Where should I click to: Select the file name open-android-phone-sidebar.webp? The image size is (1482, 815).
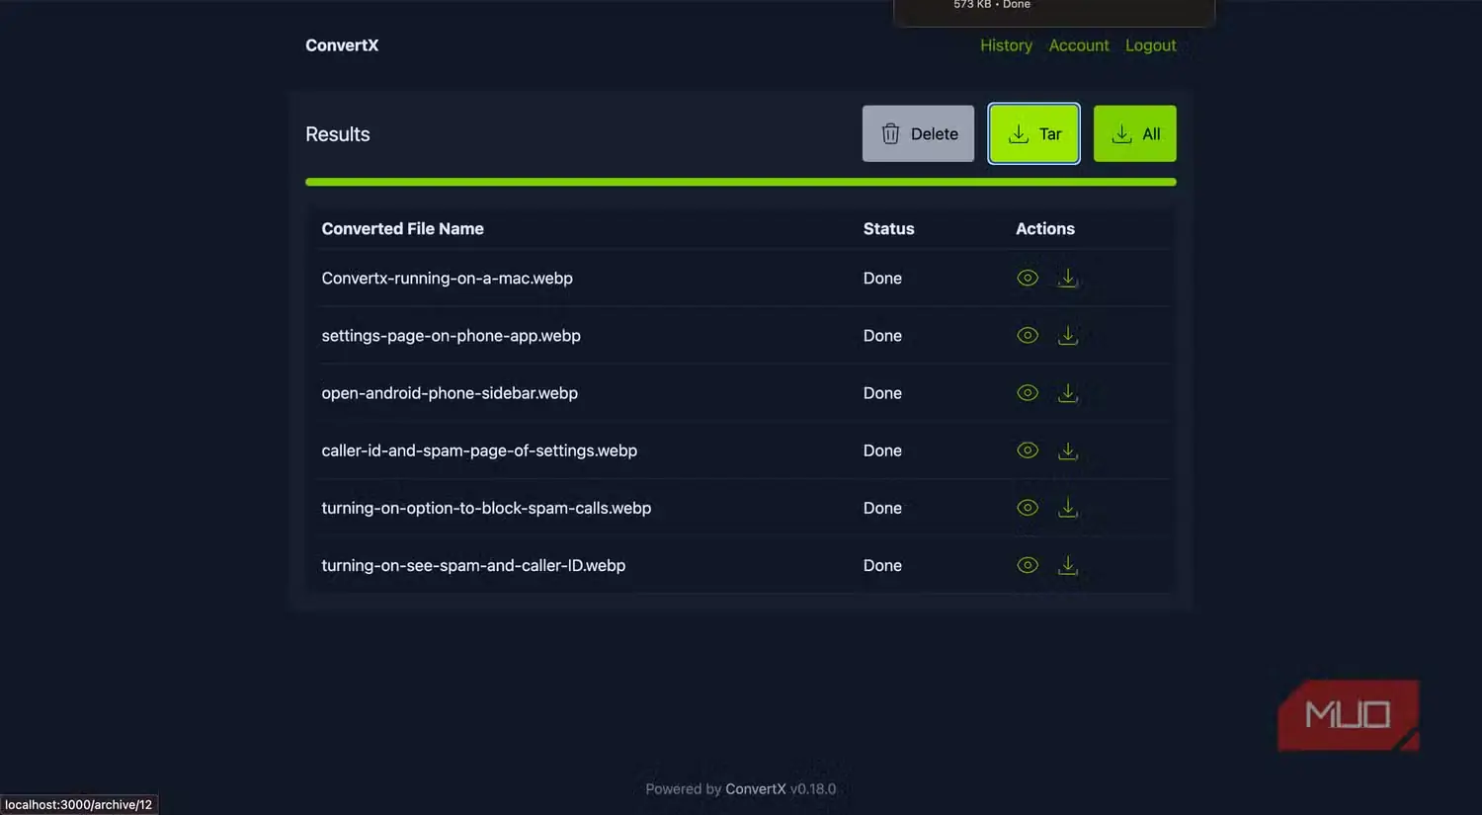(450, 393)
